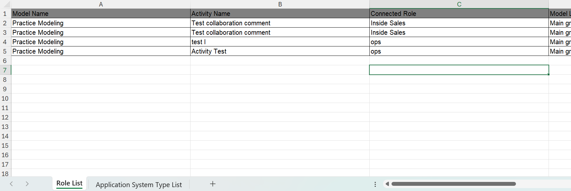Click the three-dot tab bar resize handle

(x=375, y=184)
